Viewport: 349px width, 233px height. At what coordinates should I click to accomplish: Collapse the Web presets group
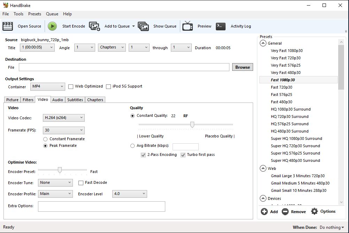tap(263, 168)
